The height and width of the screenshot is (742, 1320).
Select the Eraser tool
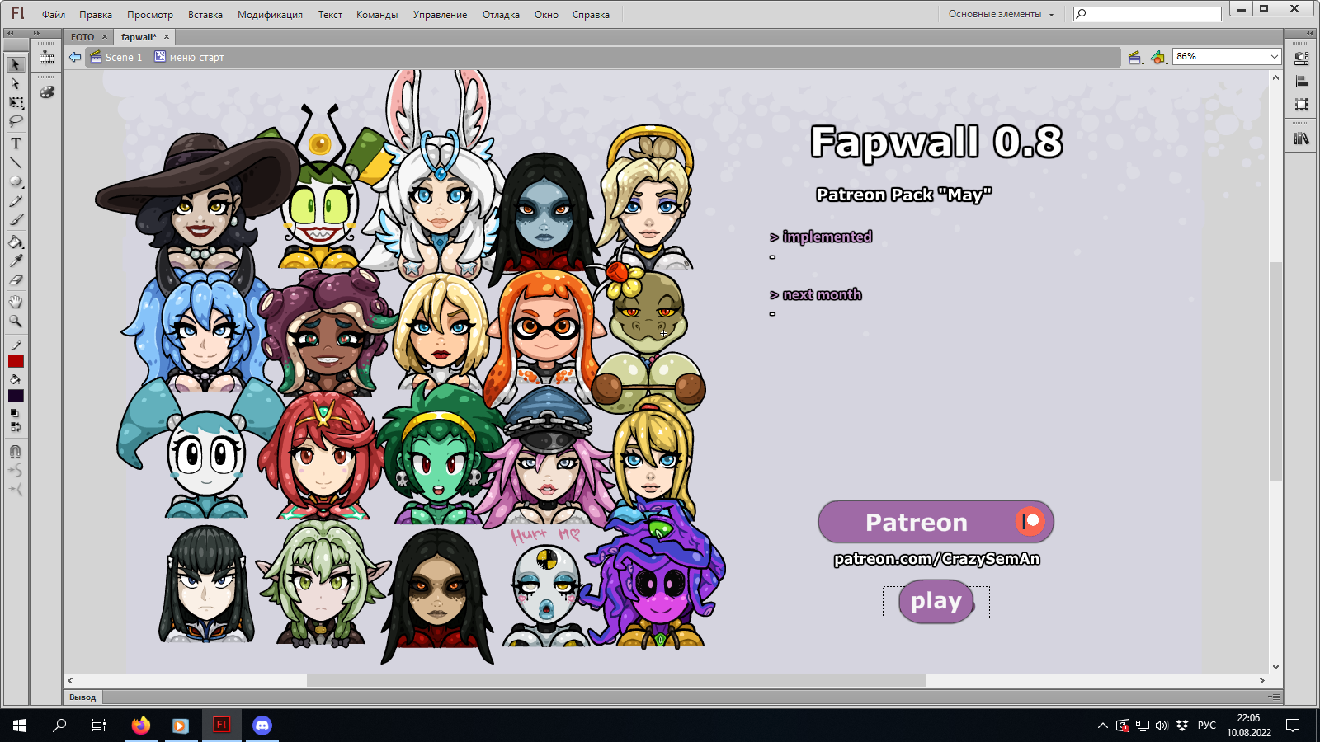[16, 279]
